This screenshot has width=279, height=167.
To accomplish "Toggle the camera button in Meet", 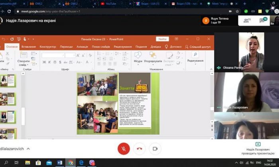I will point(155,148).
